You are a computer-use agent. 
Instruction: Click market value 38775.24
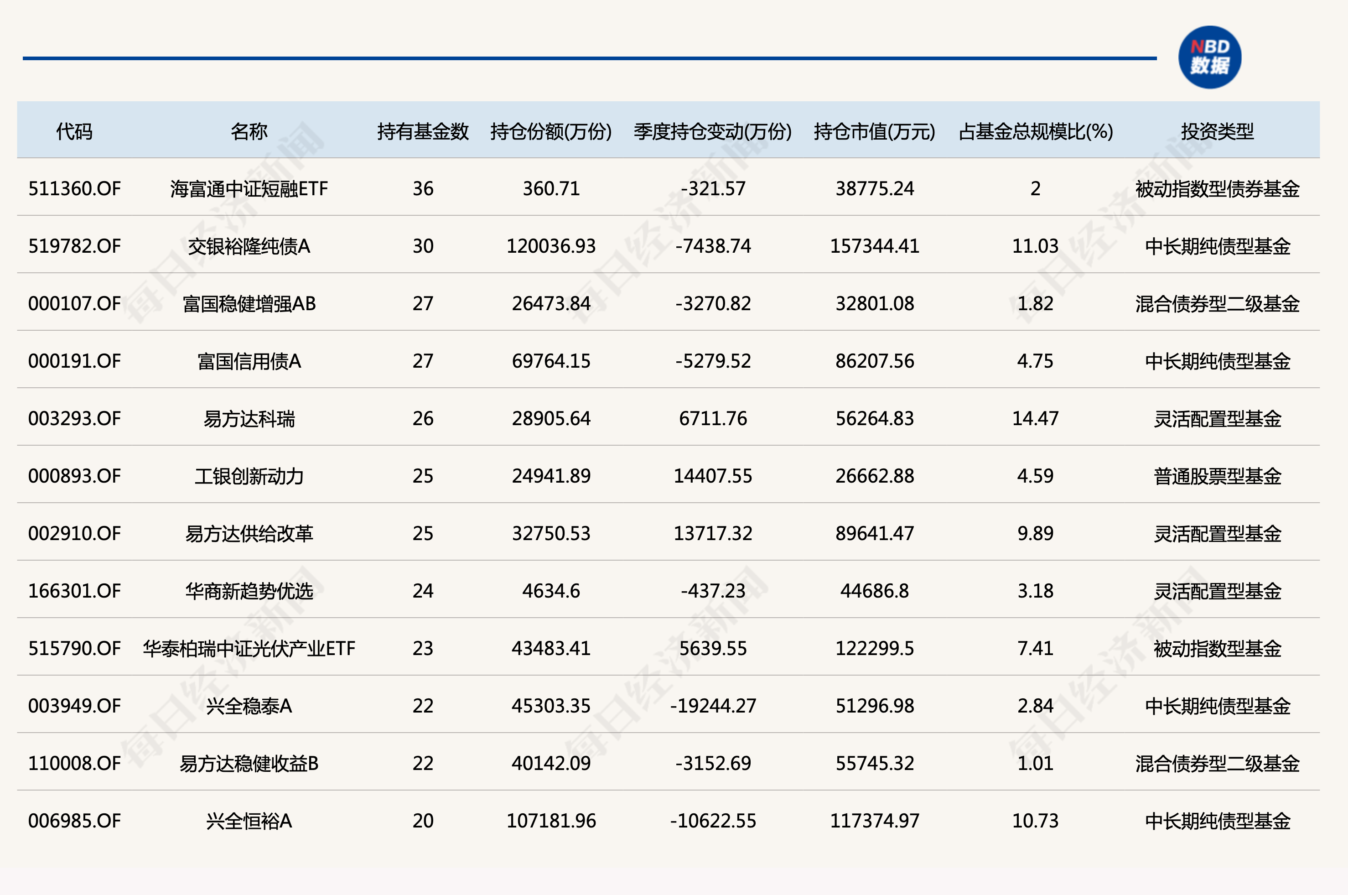point(875,188)
